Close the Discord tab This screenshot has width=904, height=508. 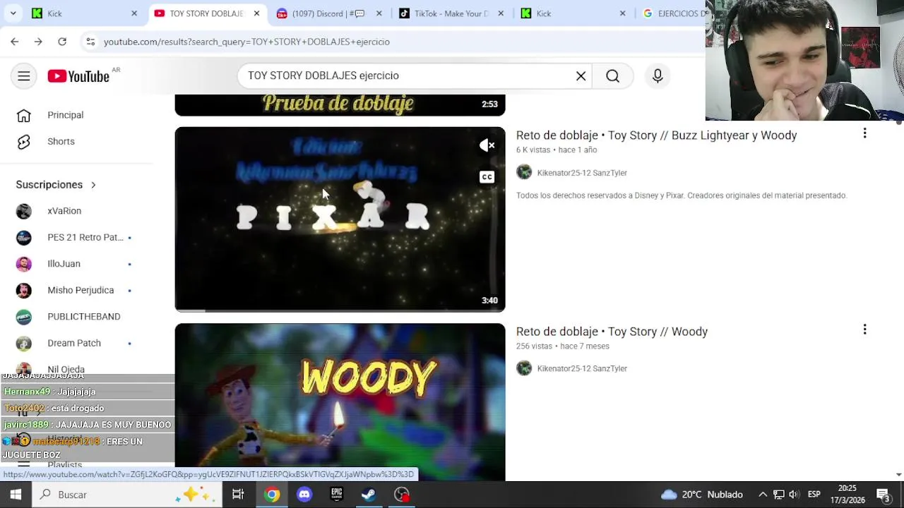(x=379, y=13)
